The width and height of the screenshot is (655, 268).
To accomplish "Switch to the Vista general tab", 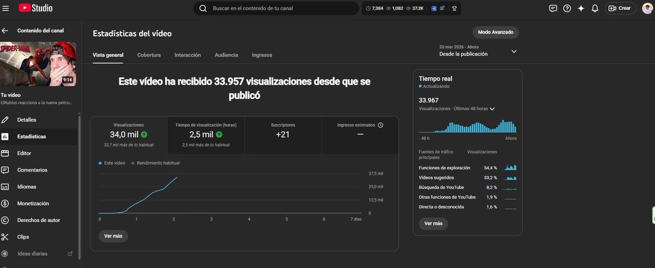I will (x=108, y=55).
